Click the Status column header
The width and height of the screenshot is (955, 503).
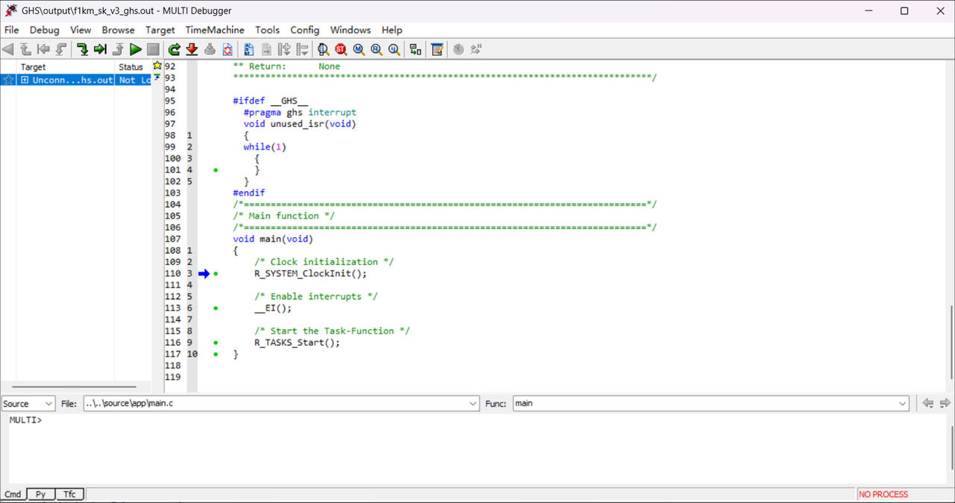[134, 67]
